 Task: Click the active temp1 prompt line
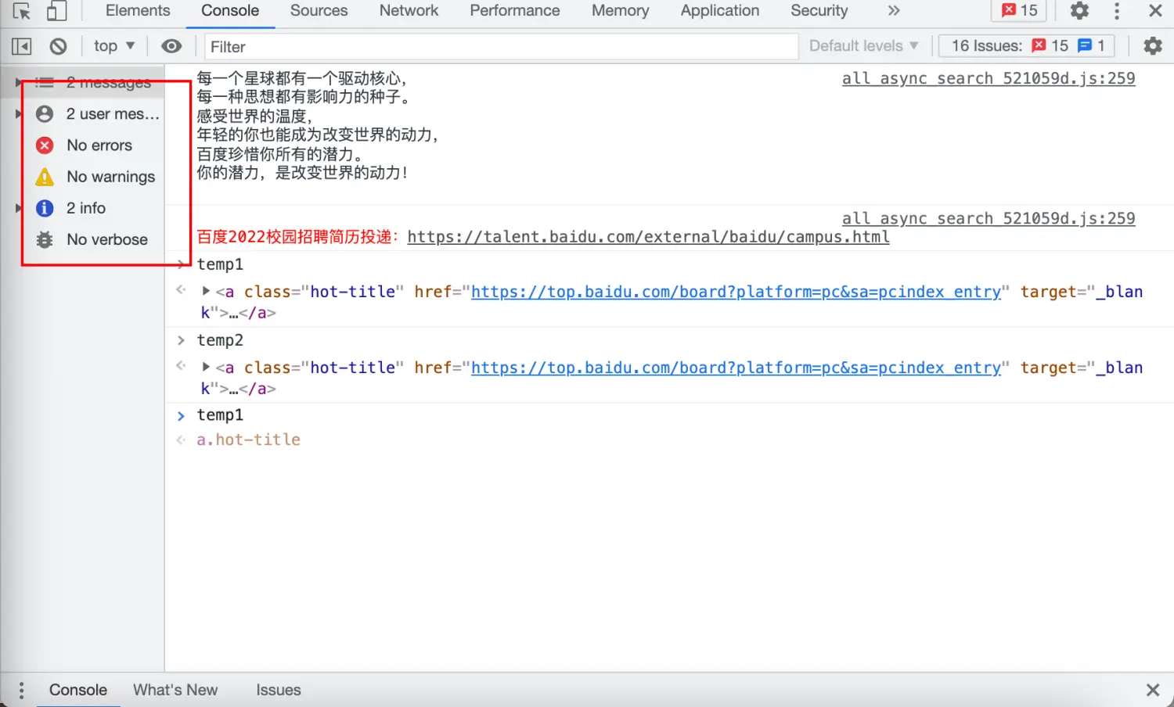[220, 415]
